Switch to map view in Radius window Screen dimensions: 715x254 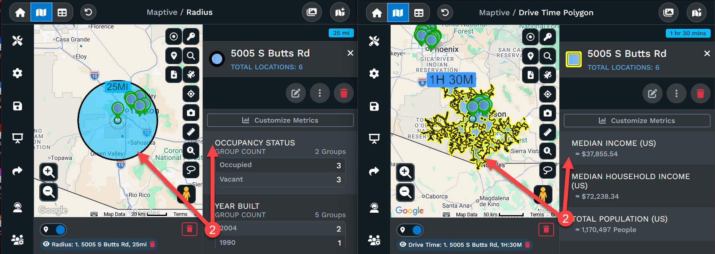coord(41,12)
